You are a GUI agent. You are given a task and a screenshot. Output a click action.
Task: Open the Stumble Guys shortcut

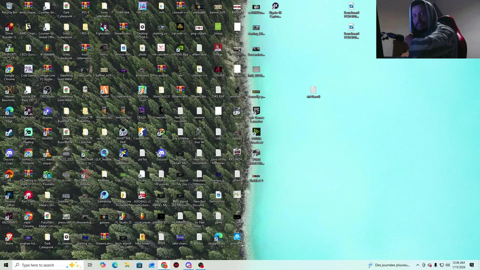142,94
